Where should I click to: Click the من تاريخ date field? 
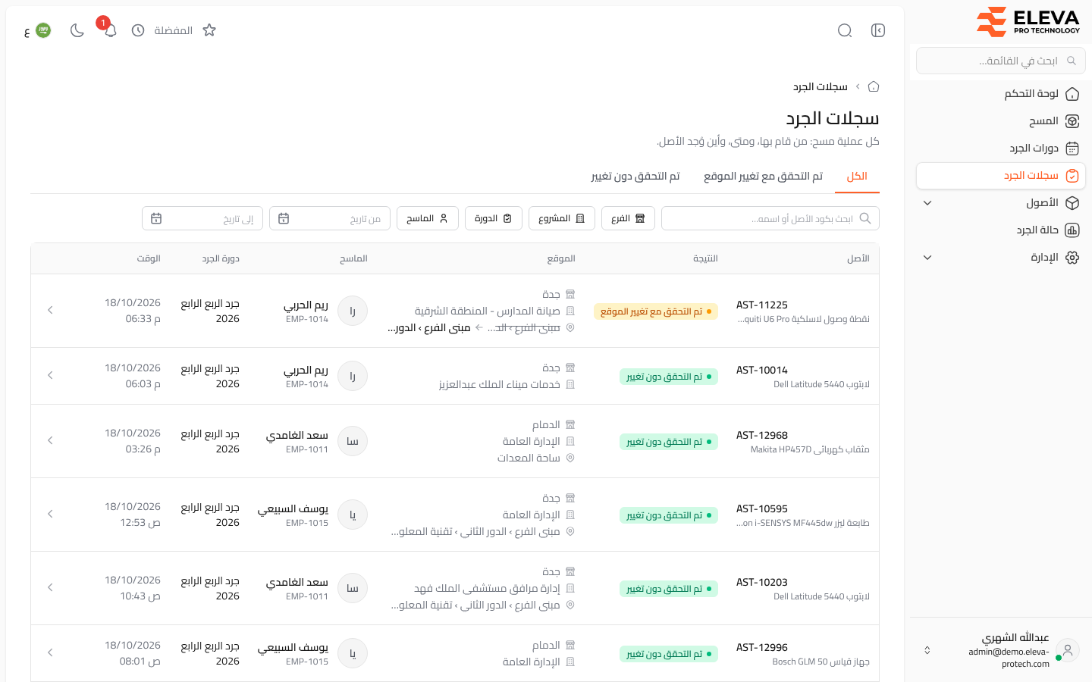point(330,218)
